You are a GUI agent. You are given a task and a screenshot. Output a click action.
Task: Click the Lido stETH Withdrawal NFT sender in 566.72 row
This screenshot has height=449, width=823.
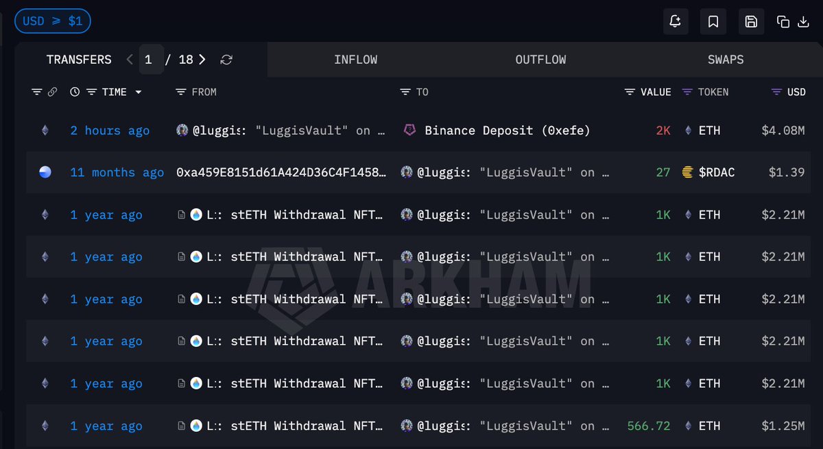tap(296, 426)
